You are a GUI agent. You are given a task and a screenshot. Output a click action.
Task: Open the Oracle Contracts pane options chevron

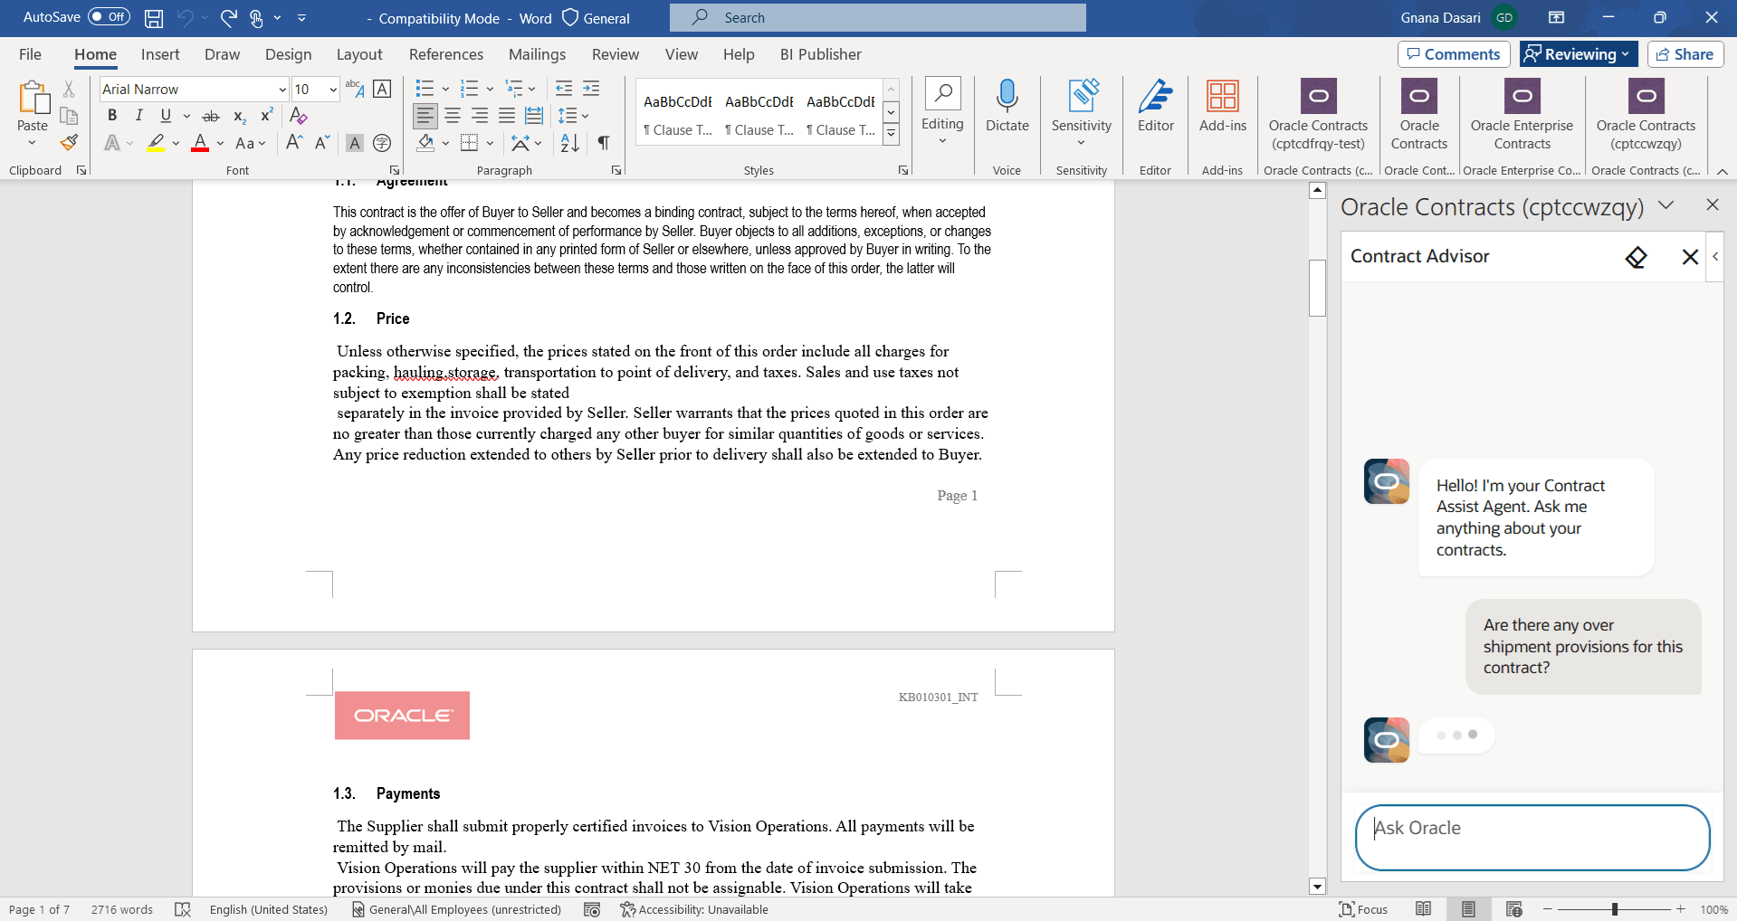(1665, 205)
